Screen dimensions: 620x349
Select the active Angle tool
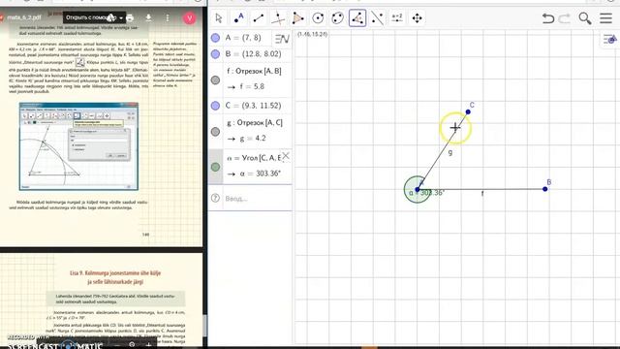357,18
